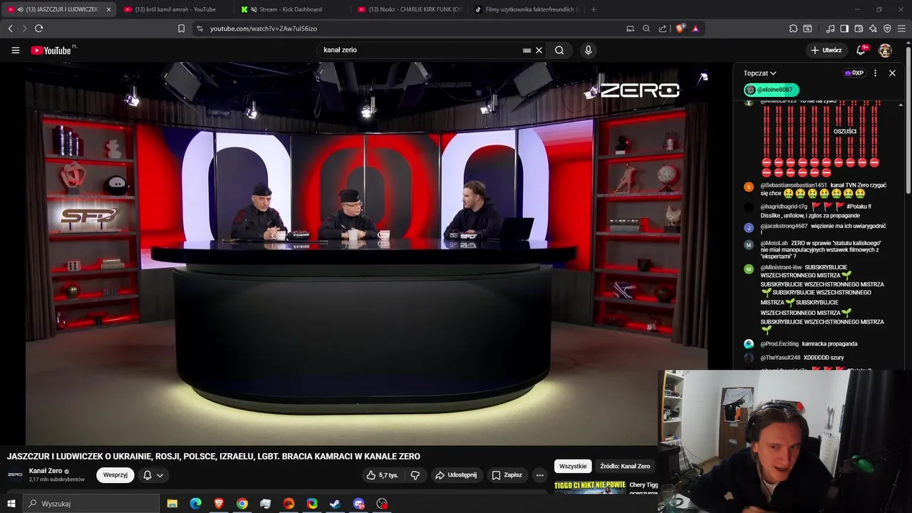Open Google Chrome from taskbar
This screenshot has width=912, height=513.
[x=242, y=504]
